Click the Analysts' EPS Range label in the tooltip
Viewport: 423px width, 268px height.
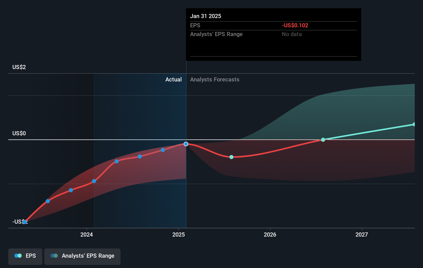[x=216, y=34]
